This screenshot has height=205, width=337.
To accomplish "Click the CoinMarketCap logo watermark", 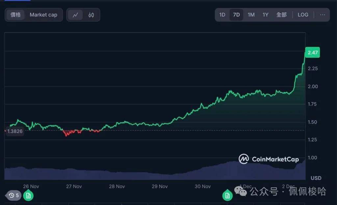I will tap(269, 159).
